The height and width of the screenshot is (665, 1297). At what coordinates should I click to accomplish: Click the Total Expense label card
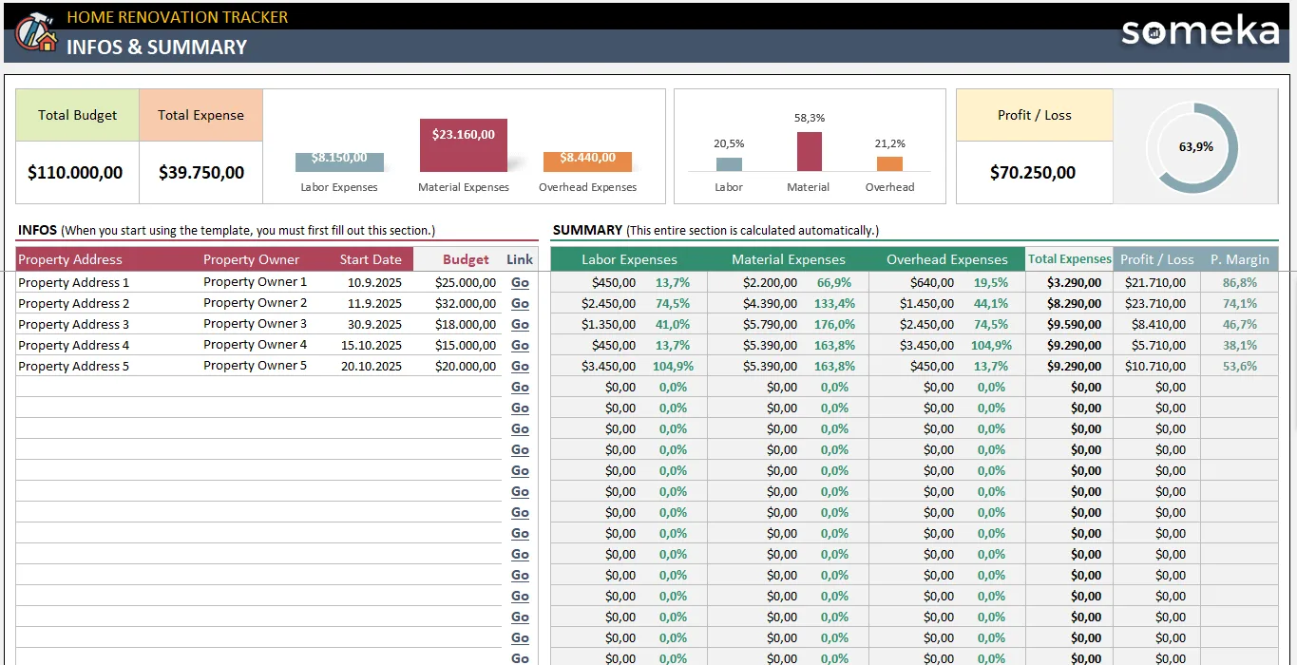tap(201, 116)
